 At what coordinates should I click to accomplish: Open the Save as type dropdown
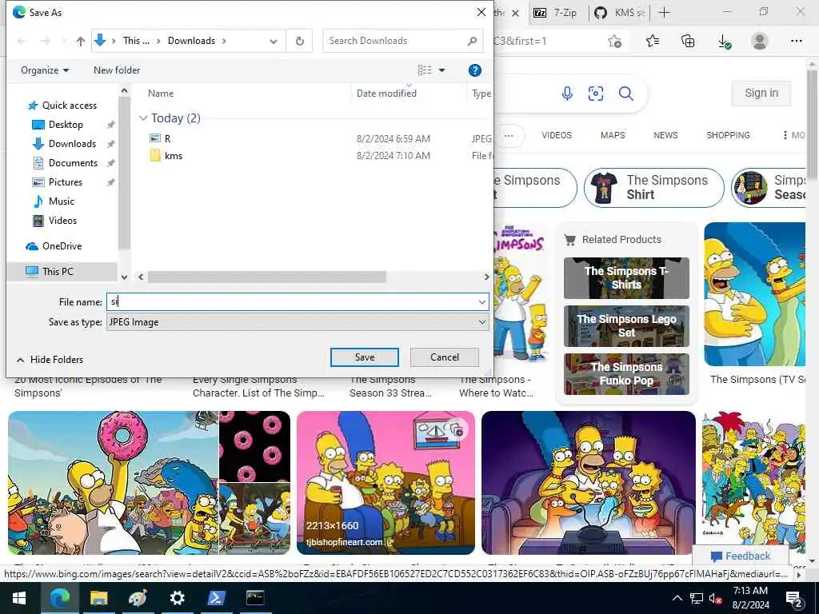(x=481, y=322)
